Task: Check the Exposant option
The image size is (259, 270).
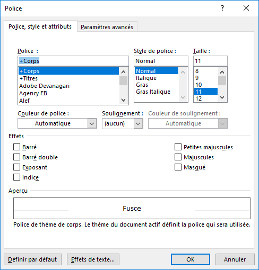Action: tap(16, 167)
